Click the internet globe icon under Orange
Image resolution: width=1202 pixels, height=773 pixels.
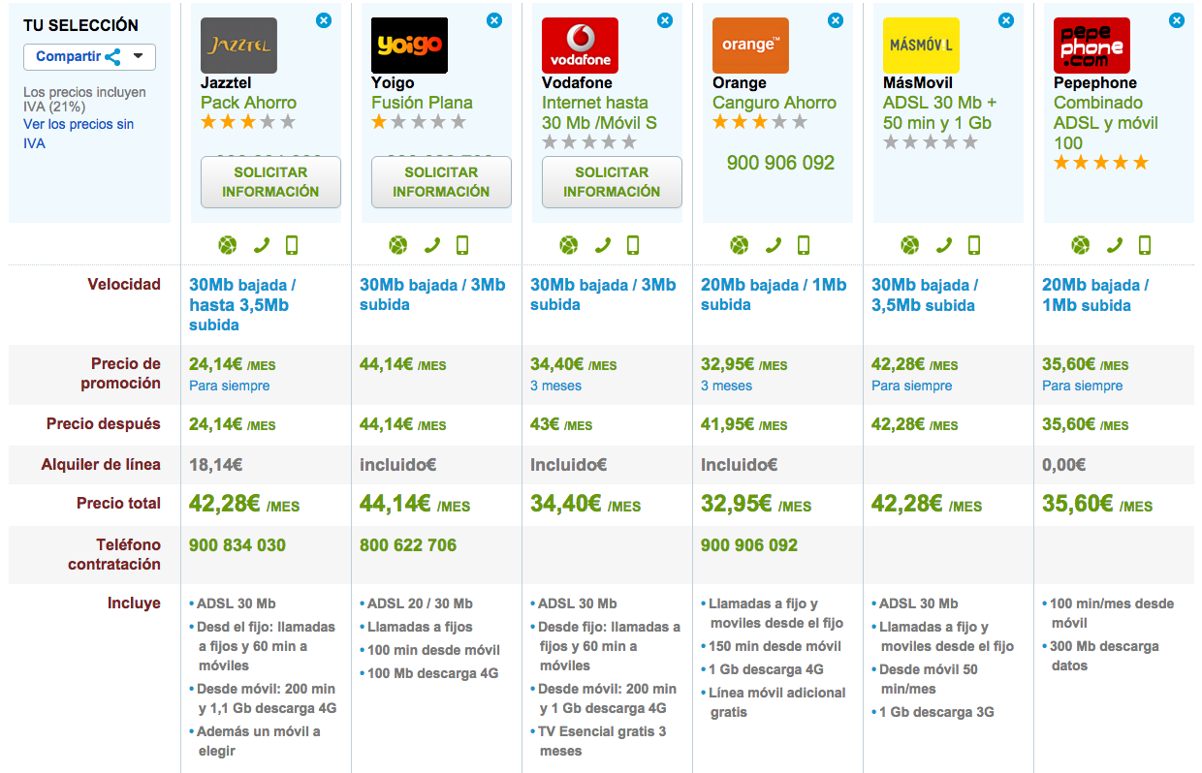(739, 245)
